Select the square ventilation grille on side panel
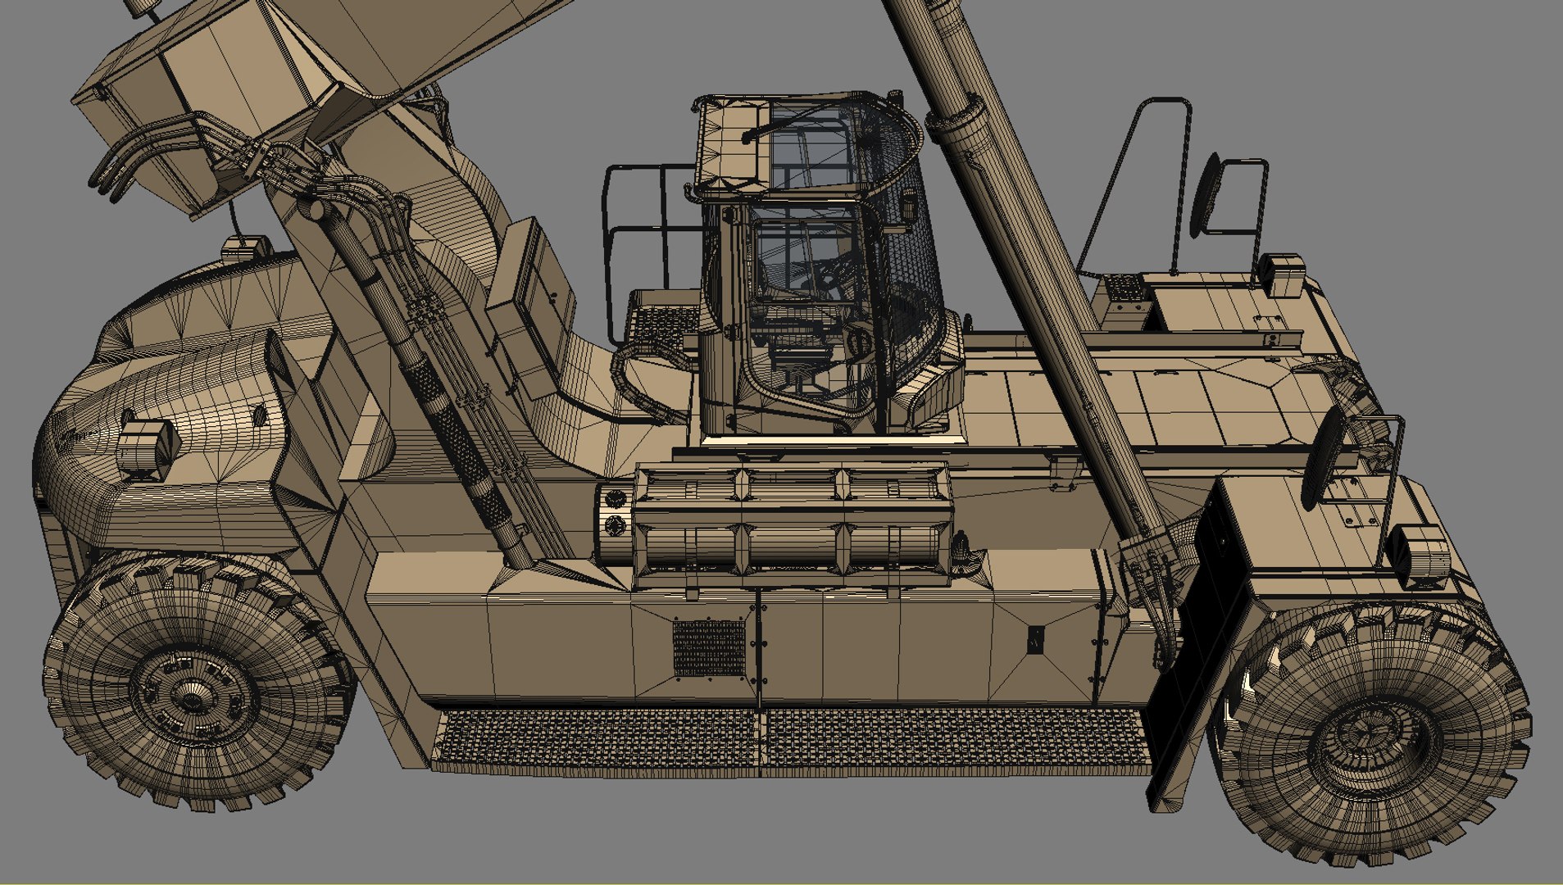 click(710, 648)
